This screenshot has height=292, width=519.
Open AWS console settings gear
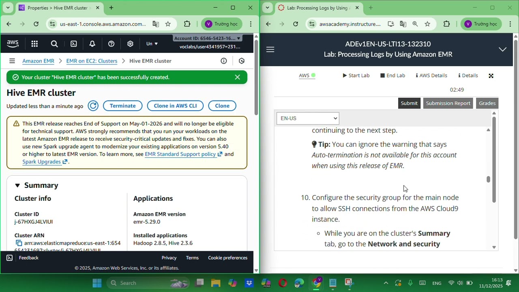click(x=130, y=44)
